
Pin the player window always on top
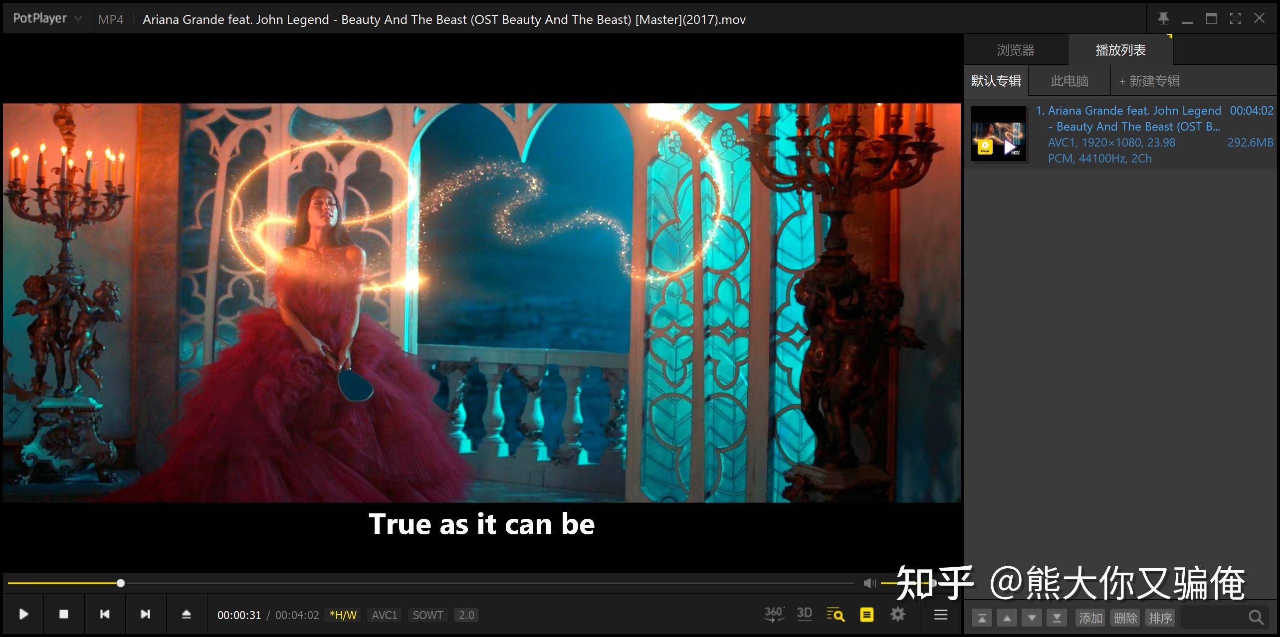coord(1163,19)
